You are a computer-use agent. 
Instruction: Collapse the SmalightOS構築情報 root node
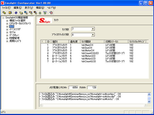coord(3,18)
